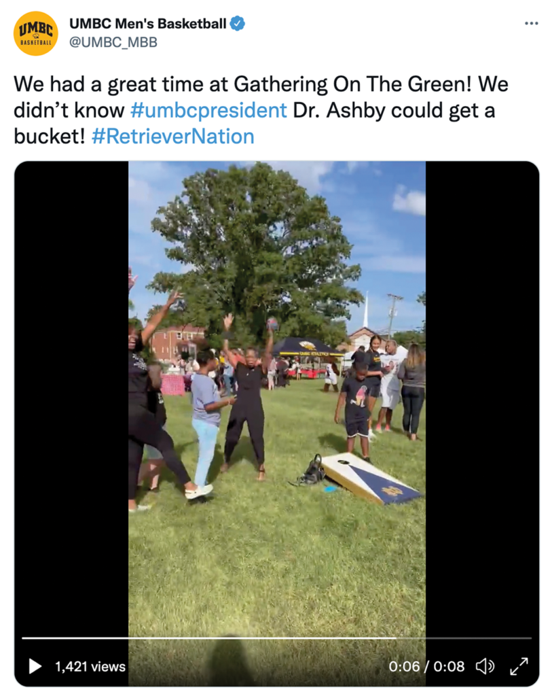Viewport: 550px width, 696px height.
Task: Mute the video with the speaker icon
Action: pyautogui.click(x=485, y=666)
